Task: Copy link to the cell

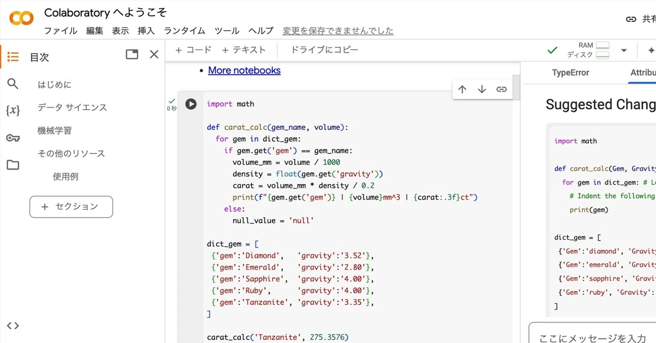Action: [501, 89]
